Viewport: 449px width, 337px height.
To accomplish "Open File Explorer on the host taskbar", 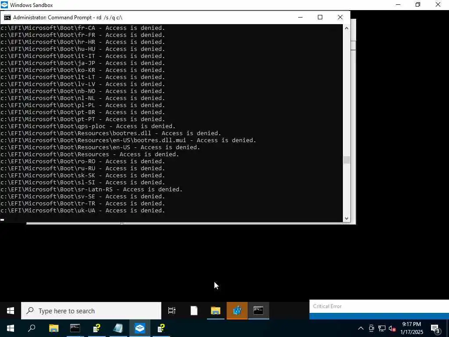I will [53, 328].
